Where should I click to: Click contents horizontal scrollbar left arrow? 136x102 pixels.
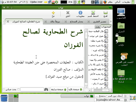[90, 90]
